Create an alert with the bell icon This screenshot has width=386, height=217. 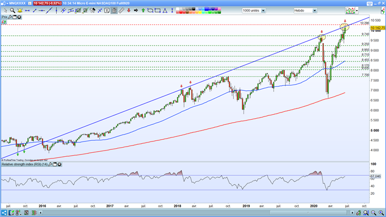(x=20, y=11)
